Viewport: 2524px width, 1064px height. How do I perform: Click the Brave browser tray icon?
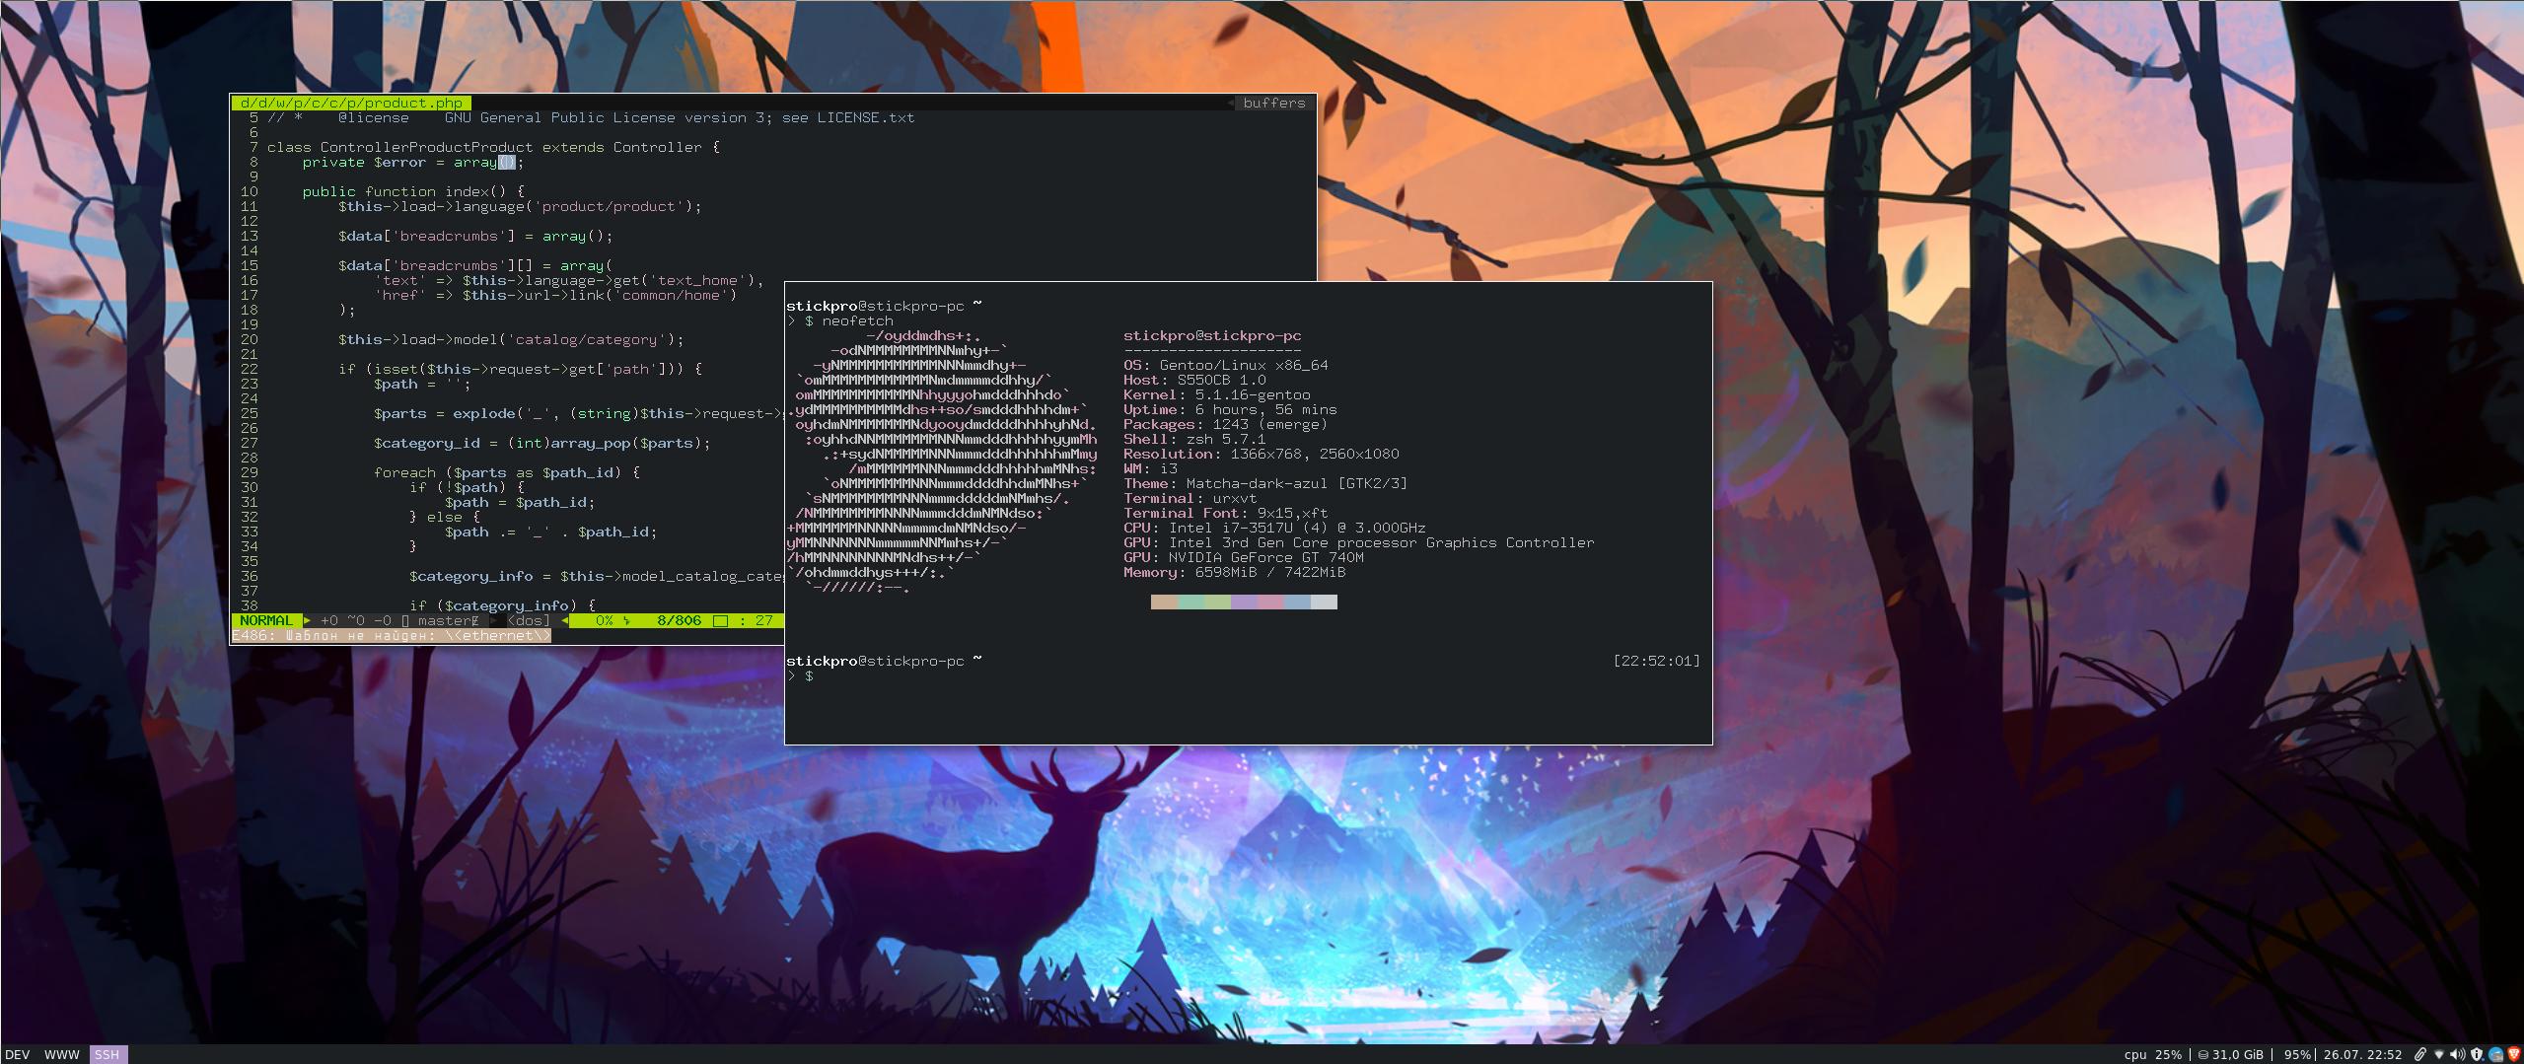pyautogui.click(x=2513, y=1054)
